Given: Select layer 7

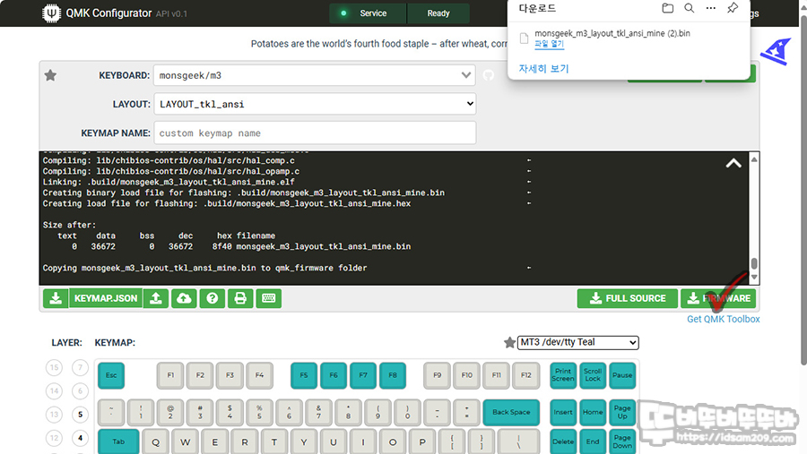Looking at the screenshot, I should click(80, 368).
